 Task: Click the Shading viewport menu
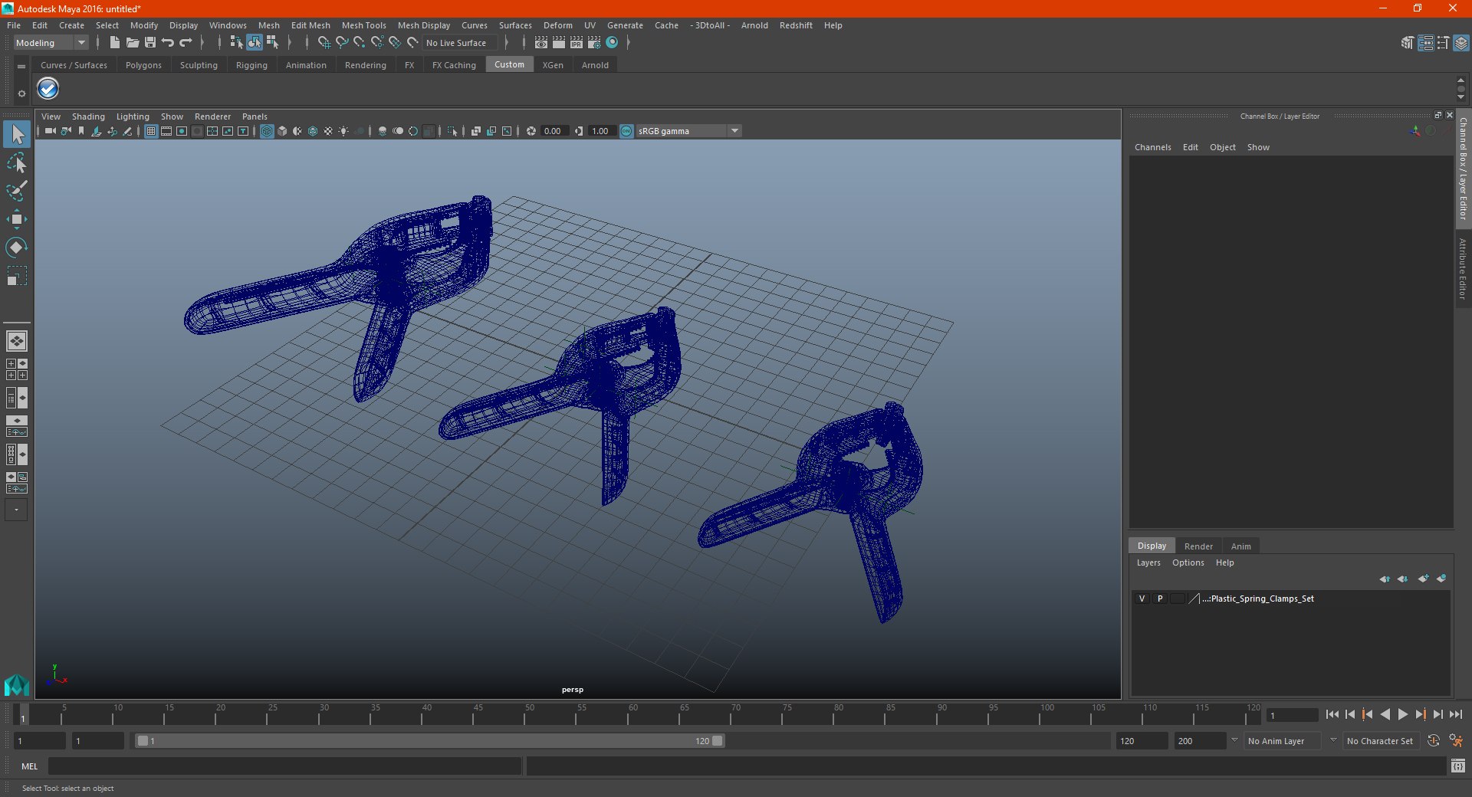click(x=88, y=116)
